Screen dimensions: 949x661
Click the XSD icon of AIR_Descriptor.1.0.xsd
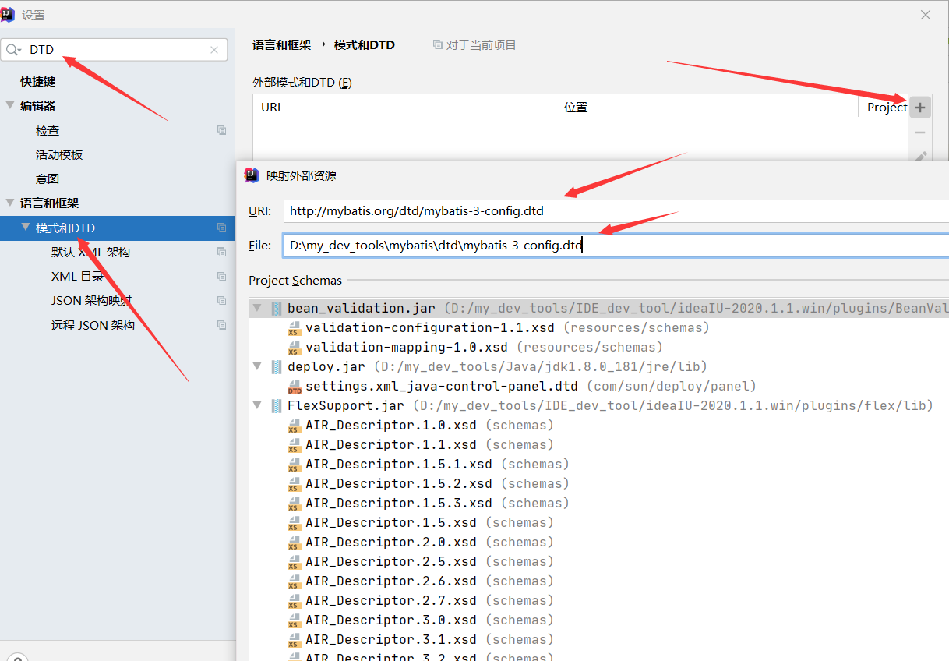295,426
